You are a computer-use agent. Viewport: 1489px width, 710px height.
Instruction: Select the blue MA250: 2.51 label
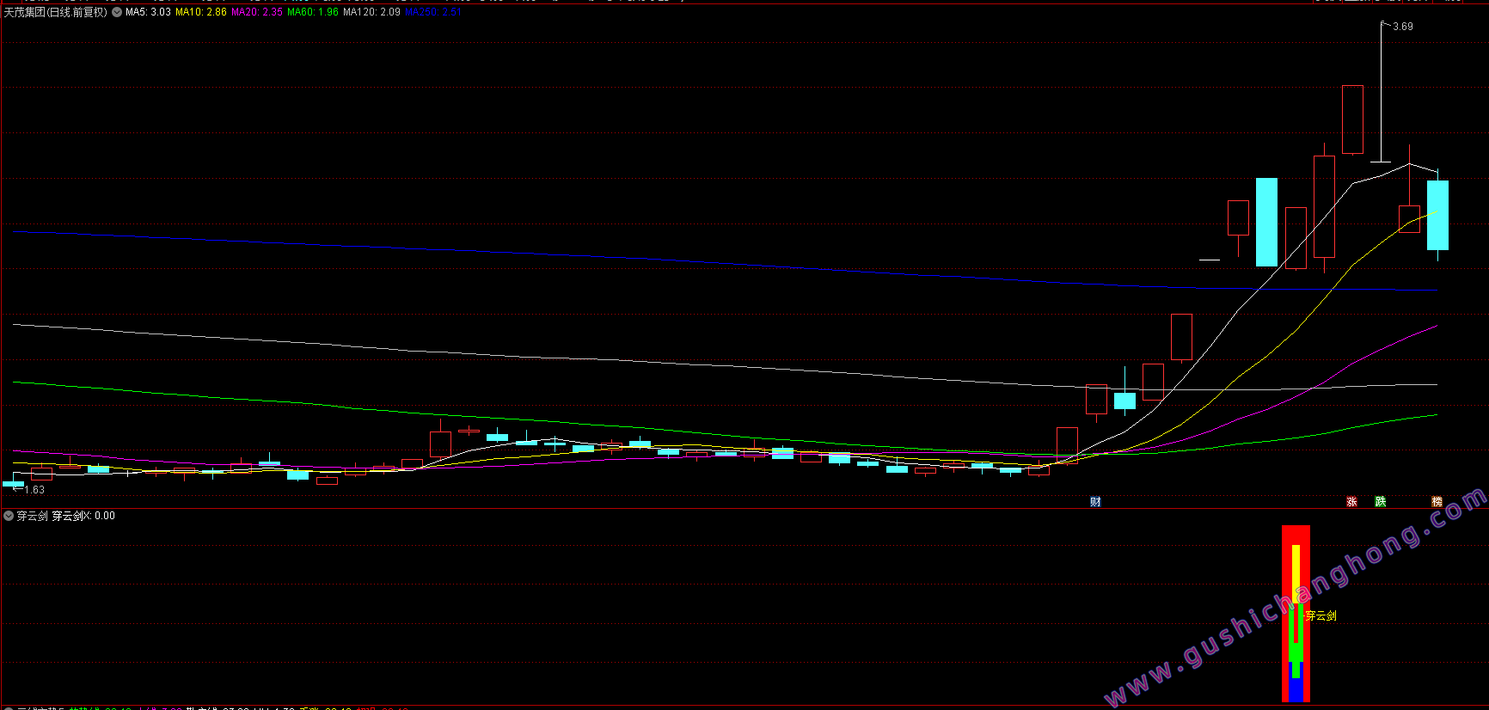click(433, 12)
